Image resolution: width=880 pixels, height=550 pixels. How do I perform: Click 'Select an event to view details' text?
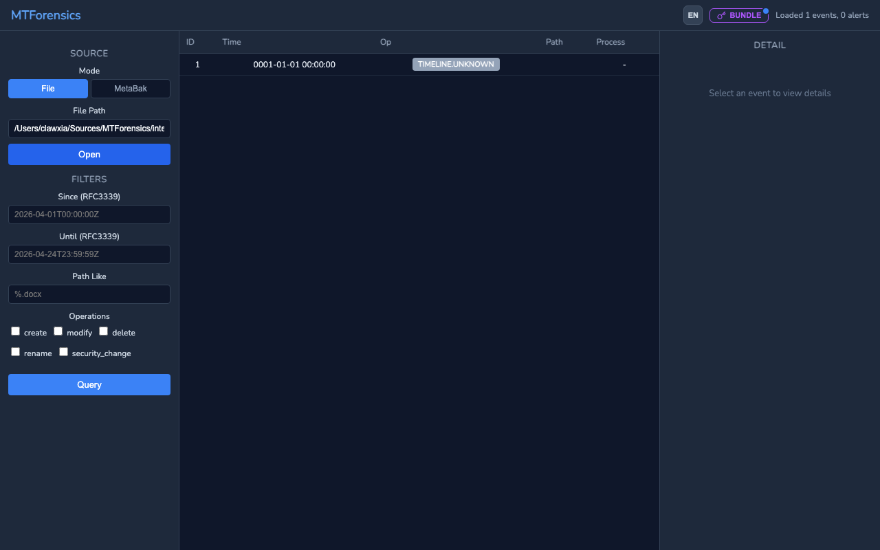point(770,93)
